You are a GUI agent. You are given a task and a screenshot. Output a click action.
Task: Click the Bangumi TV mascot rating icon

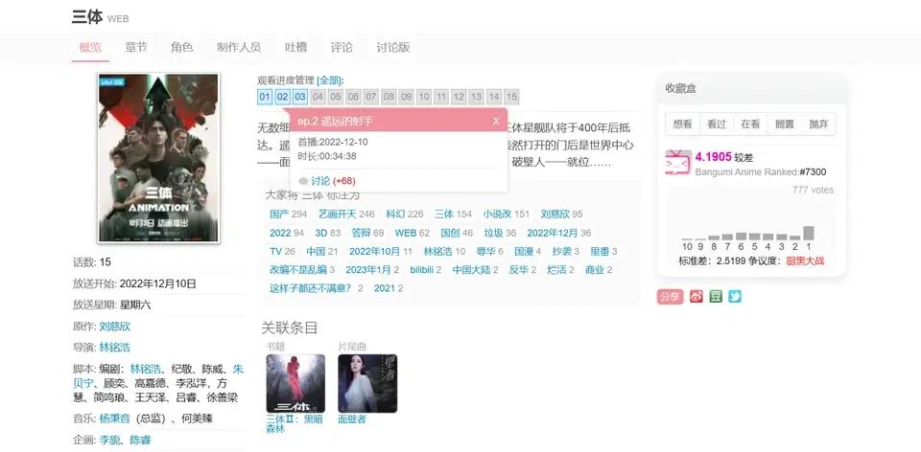coord(678,163)
